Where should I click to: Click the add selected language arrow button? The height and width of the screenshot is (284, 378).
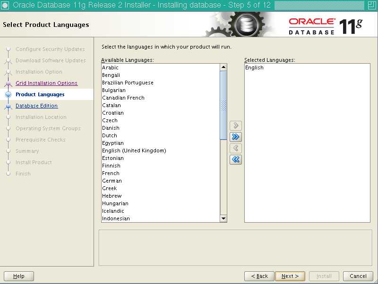tap(235, 125)
